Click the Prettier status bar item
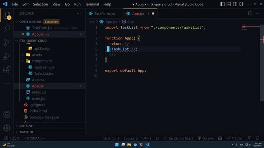Viewport: 264px width, 148px height. 235,138
